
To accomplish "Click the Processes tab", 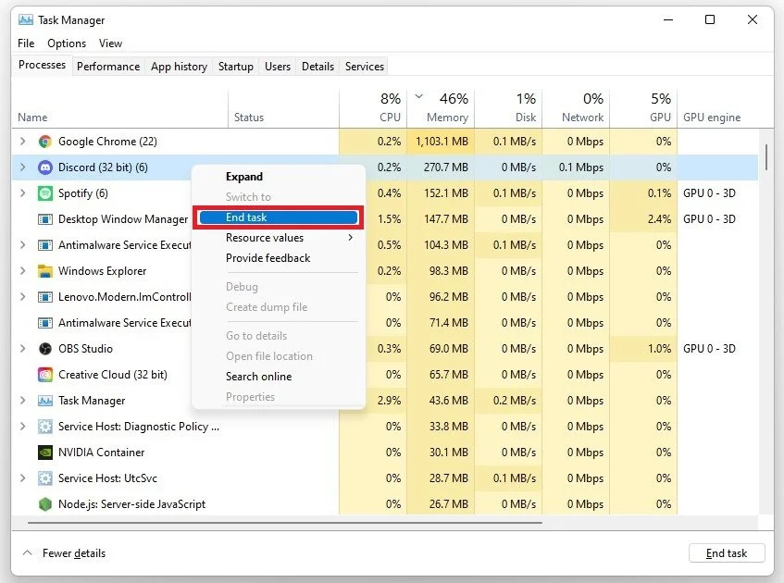I will click(x=42, y=65).
